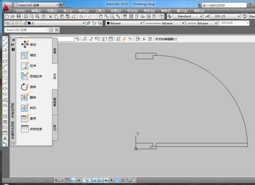Select the 移动 (Move) action icon
The image size is (255, 185).
25,45
